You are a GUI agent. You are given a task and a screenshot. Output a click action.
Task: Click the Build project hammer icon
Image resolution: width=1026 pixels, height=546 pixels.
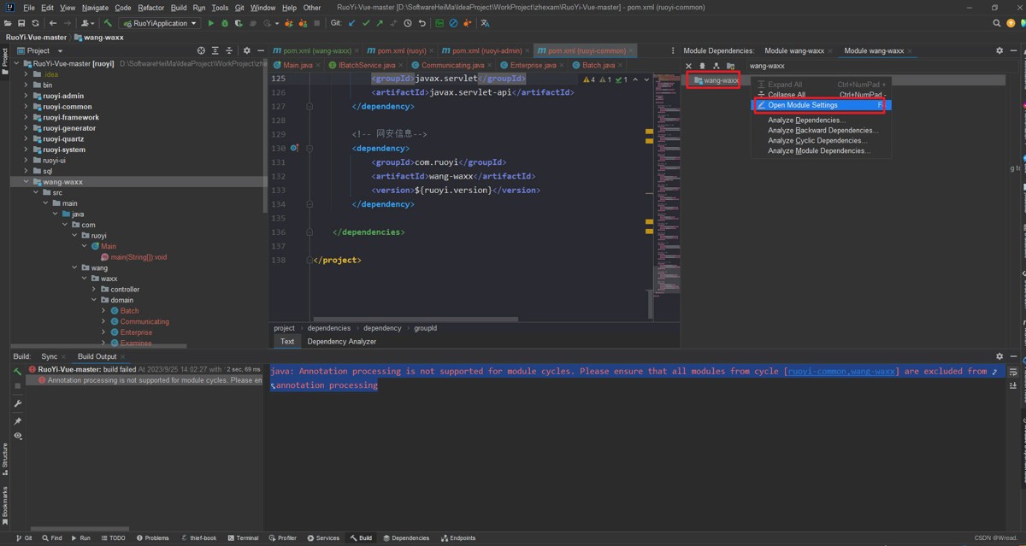point(109,23)
